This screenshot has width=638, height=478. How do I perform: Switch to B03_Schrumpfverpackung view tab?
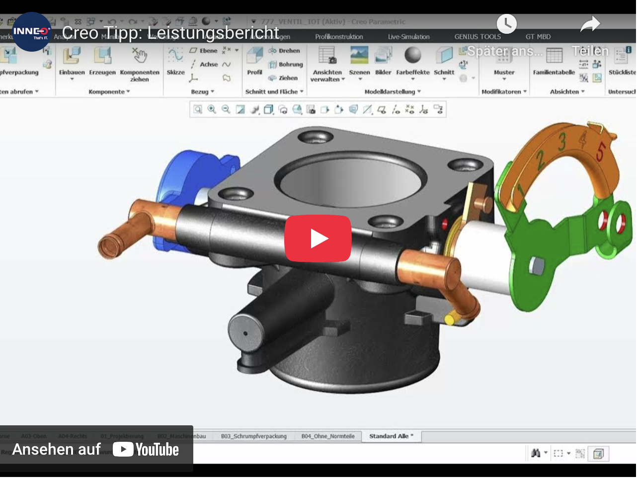point(253,436)
